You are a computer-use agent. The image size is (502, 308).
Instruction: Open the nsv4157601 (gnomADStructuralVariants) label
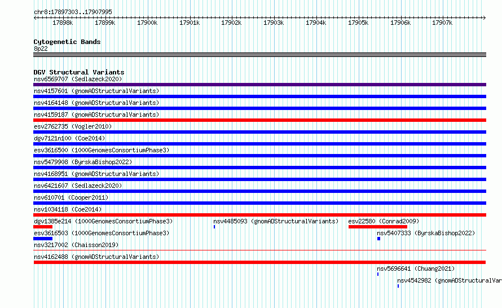96,91
